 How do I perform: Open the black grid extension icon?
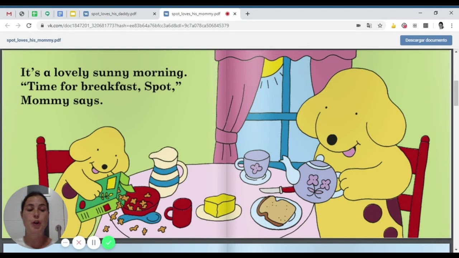426,25
